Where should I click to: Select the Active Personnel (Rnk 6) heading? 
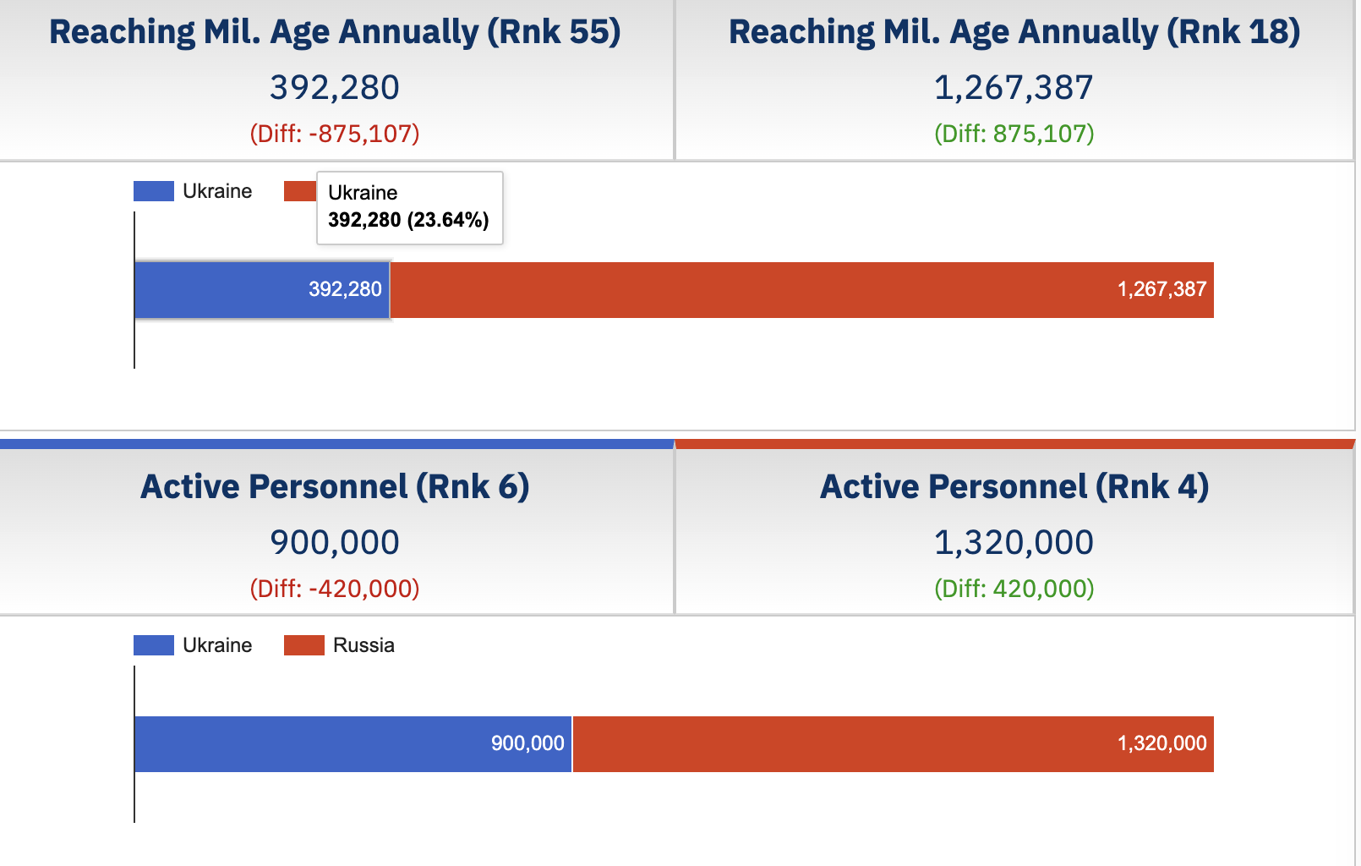(x=335, y=487)
